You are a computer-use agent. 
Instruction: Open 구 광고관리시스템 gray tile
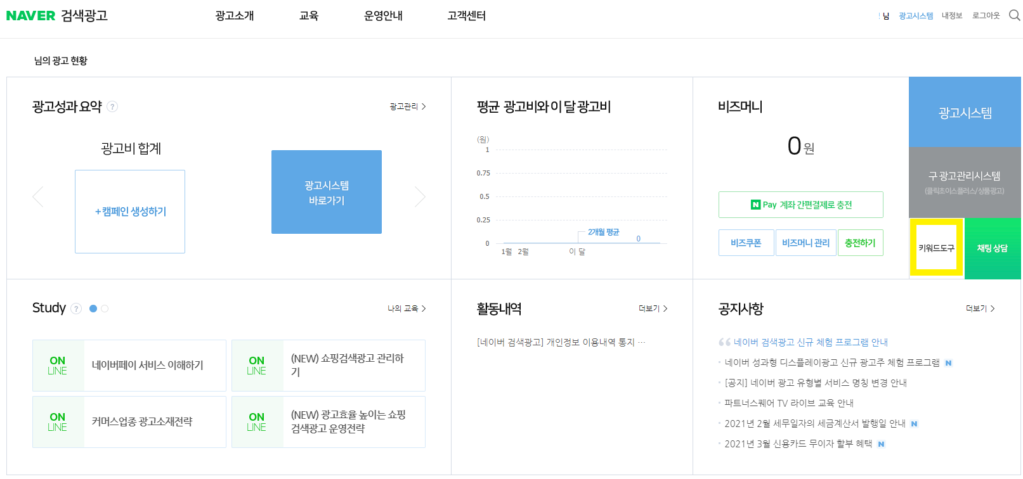click(x=965, y=182)
